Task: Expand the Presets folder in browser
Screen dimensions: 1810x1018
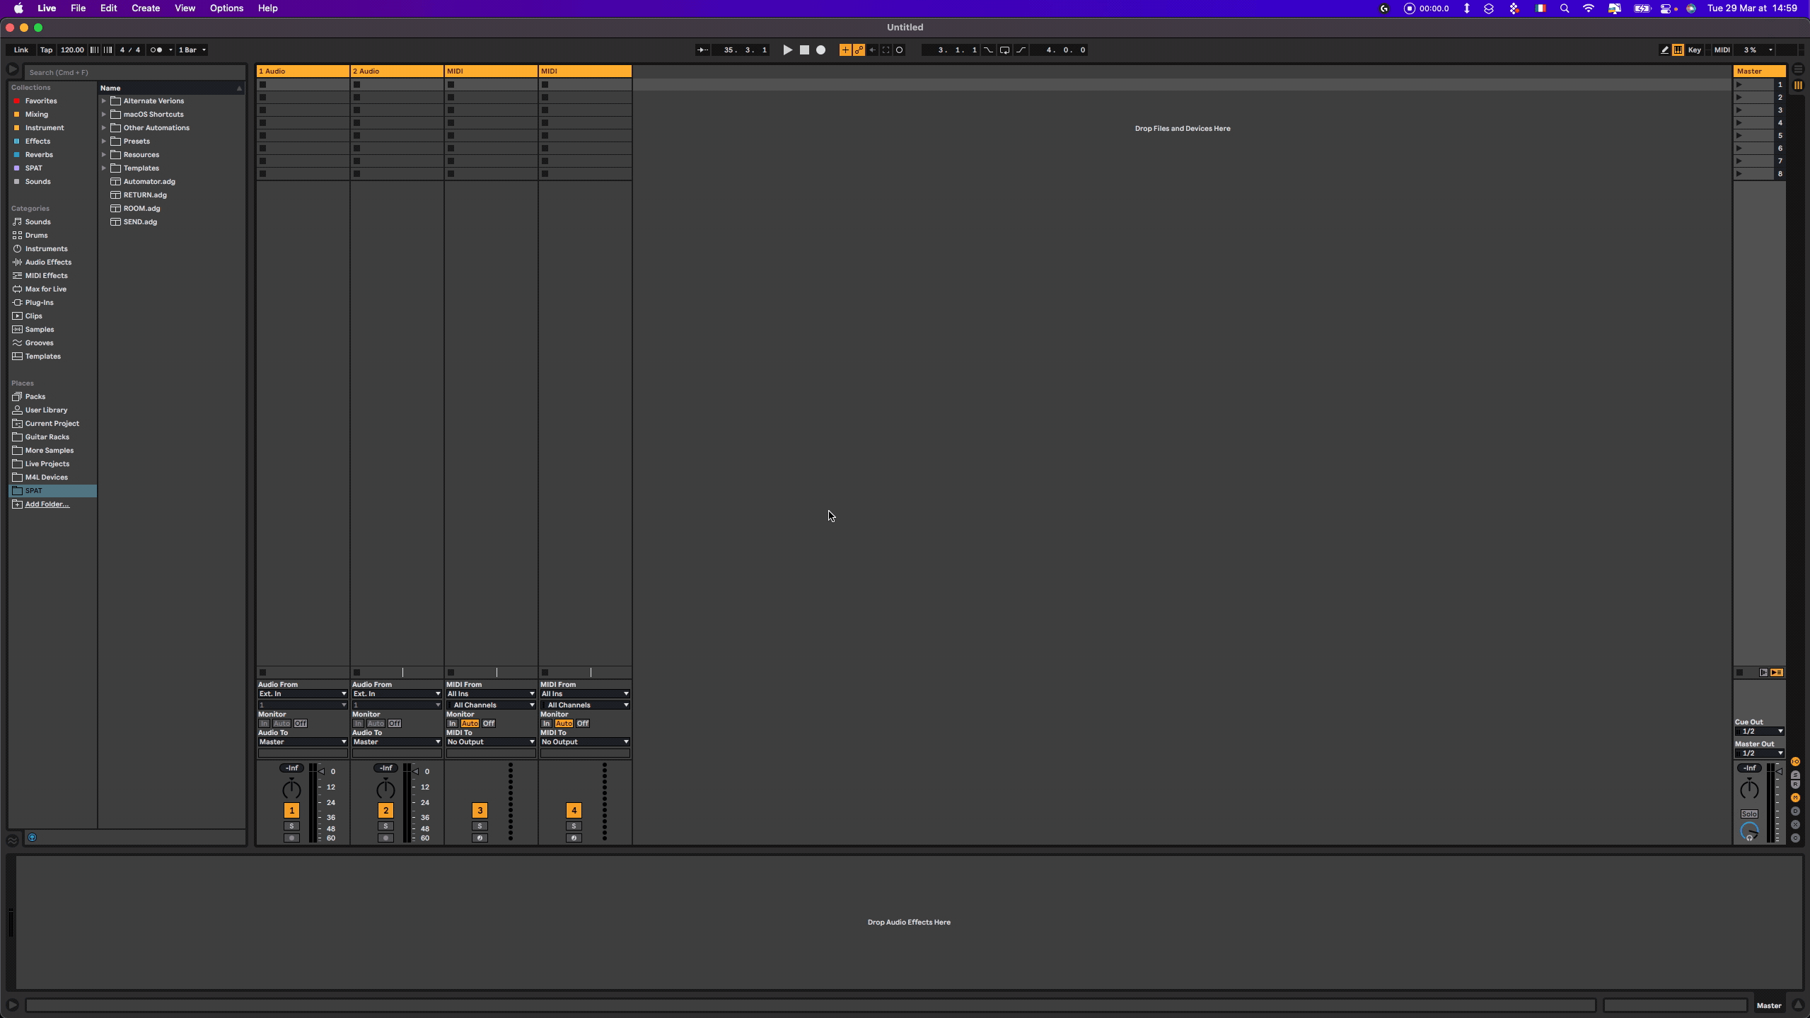Action: 104,141
